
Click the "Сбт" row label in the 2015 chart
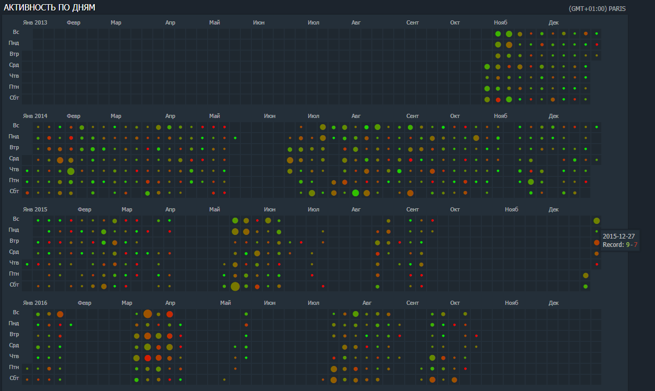click(x=15, y=285)
